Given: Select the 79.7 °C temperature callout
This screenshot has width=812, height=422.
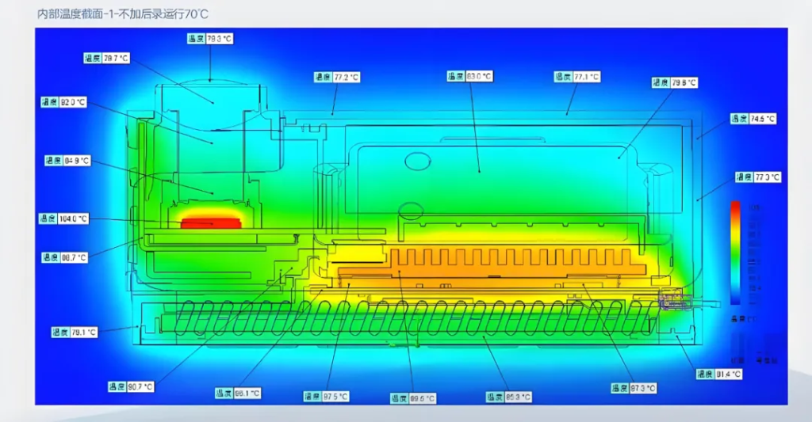Looking at the screenshot, I should point(107,58).
